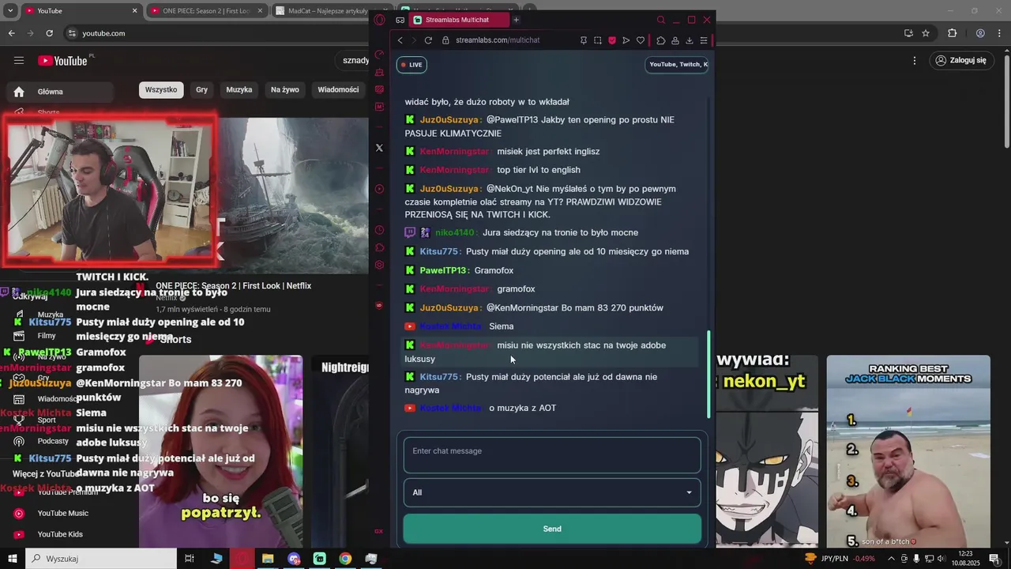Open the settings gear in Opera sidebar
The image size is (1011, 569).
380,265
